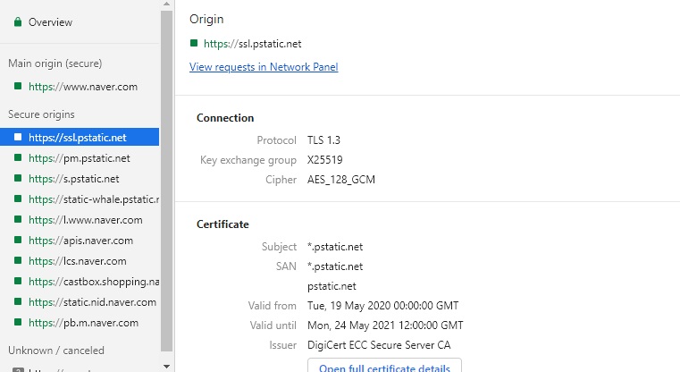Click the green secure square beside www.naver.com

coord(18,86)
